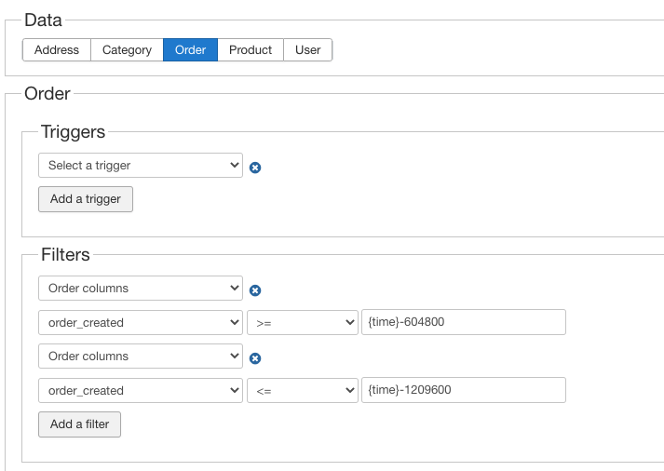The width and height of the screenshot is (664, 471).
Task: Open the order_created dropdown beside <=
Action: [x=141, y=391]
